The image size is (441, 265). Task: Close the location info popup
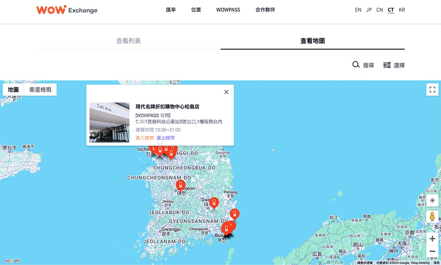(226, 92)
